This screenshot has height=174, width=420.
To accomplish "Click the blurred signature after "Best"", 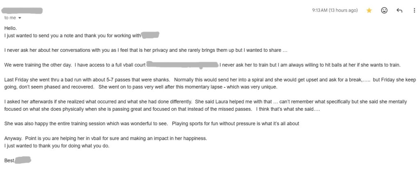I will click(x=23, y=160).
